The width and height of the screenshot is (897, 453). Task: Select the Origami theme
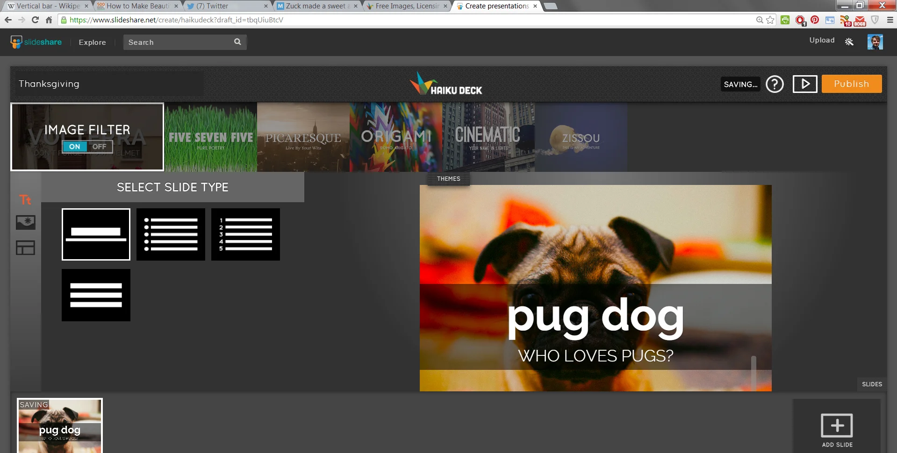click(x=396, y=137)
